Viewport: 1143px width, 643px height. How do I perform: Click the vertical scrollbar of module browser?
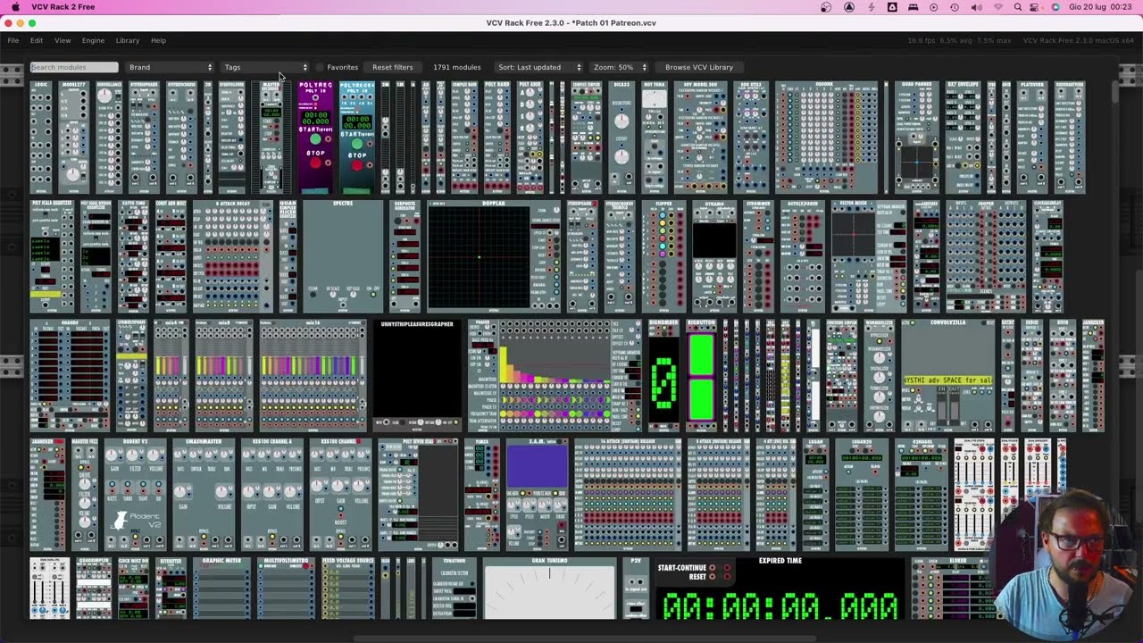pyautogui.click(x=1115, y=94)
